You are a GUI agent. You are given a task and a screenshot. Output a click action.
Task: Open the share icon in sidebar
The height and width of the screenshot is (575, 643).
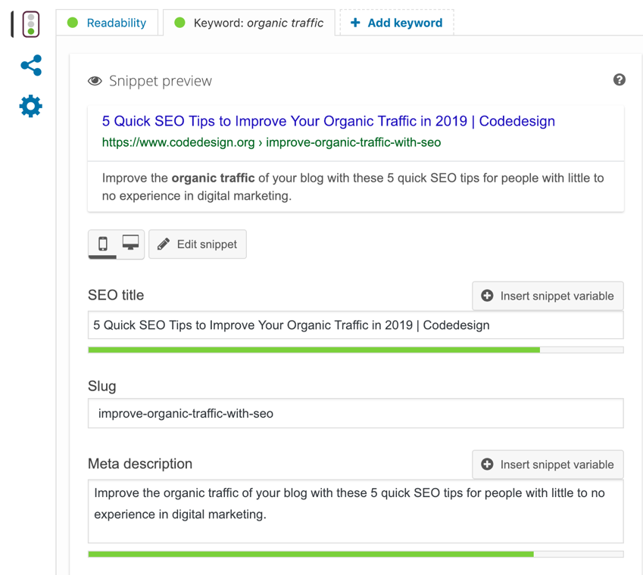(30, 66)
